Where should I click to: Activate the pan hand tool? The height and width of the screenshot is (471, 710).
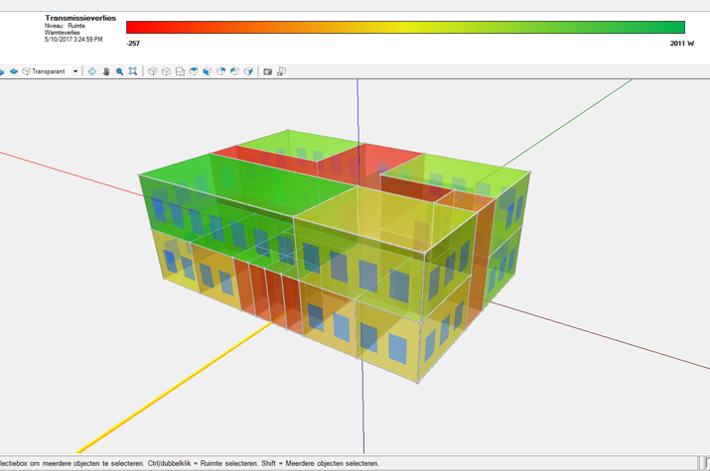tap(106, 71)
